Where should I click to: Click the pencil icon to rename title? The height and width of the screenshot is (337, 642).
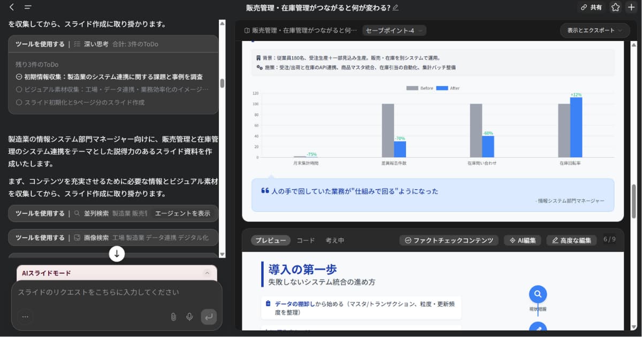click(395, 7)
